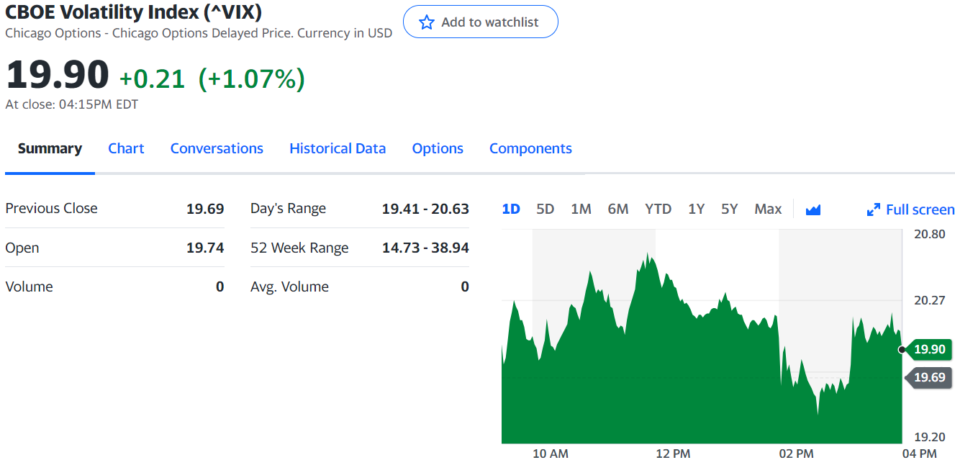The image size is (955, 460).
Task: Click the 52 Week Range label
Action: point(299,248)
